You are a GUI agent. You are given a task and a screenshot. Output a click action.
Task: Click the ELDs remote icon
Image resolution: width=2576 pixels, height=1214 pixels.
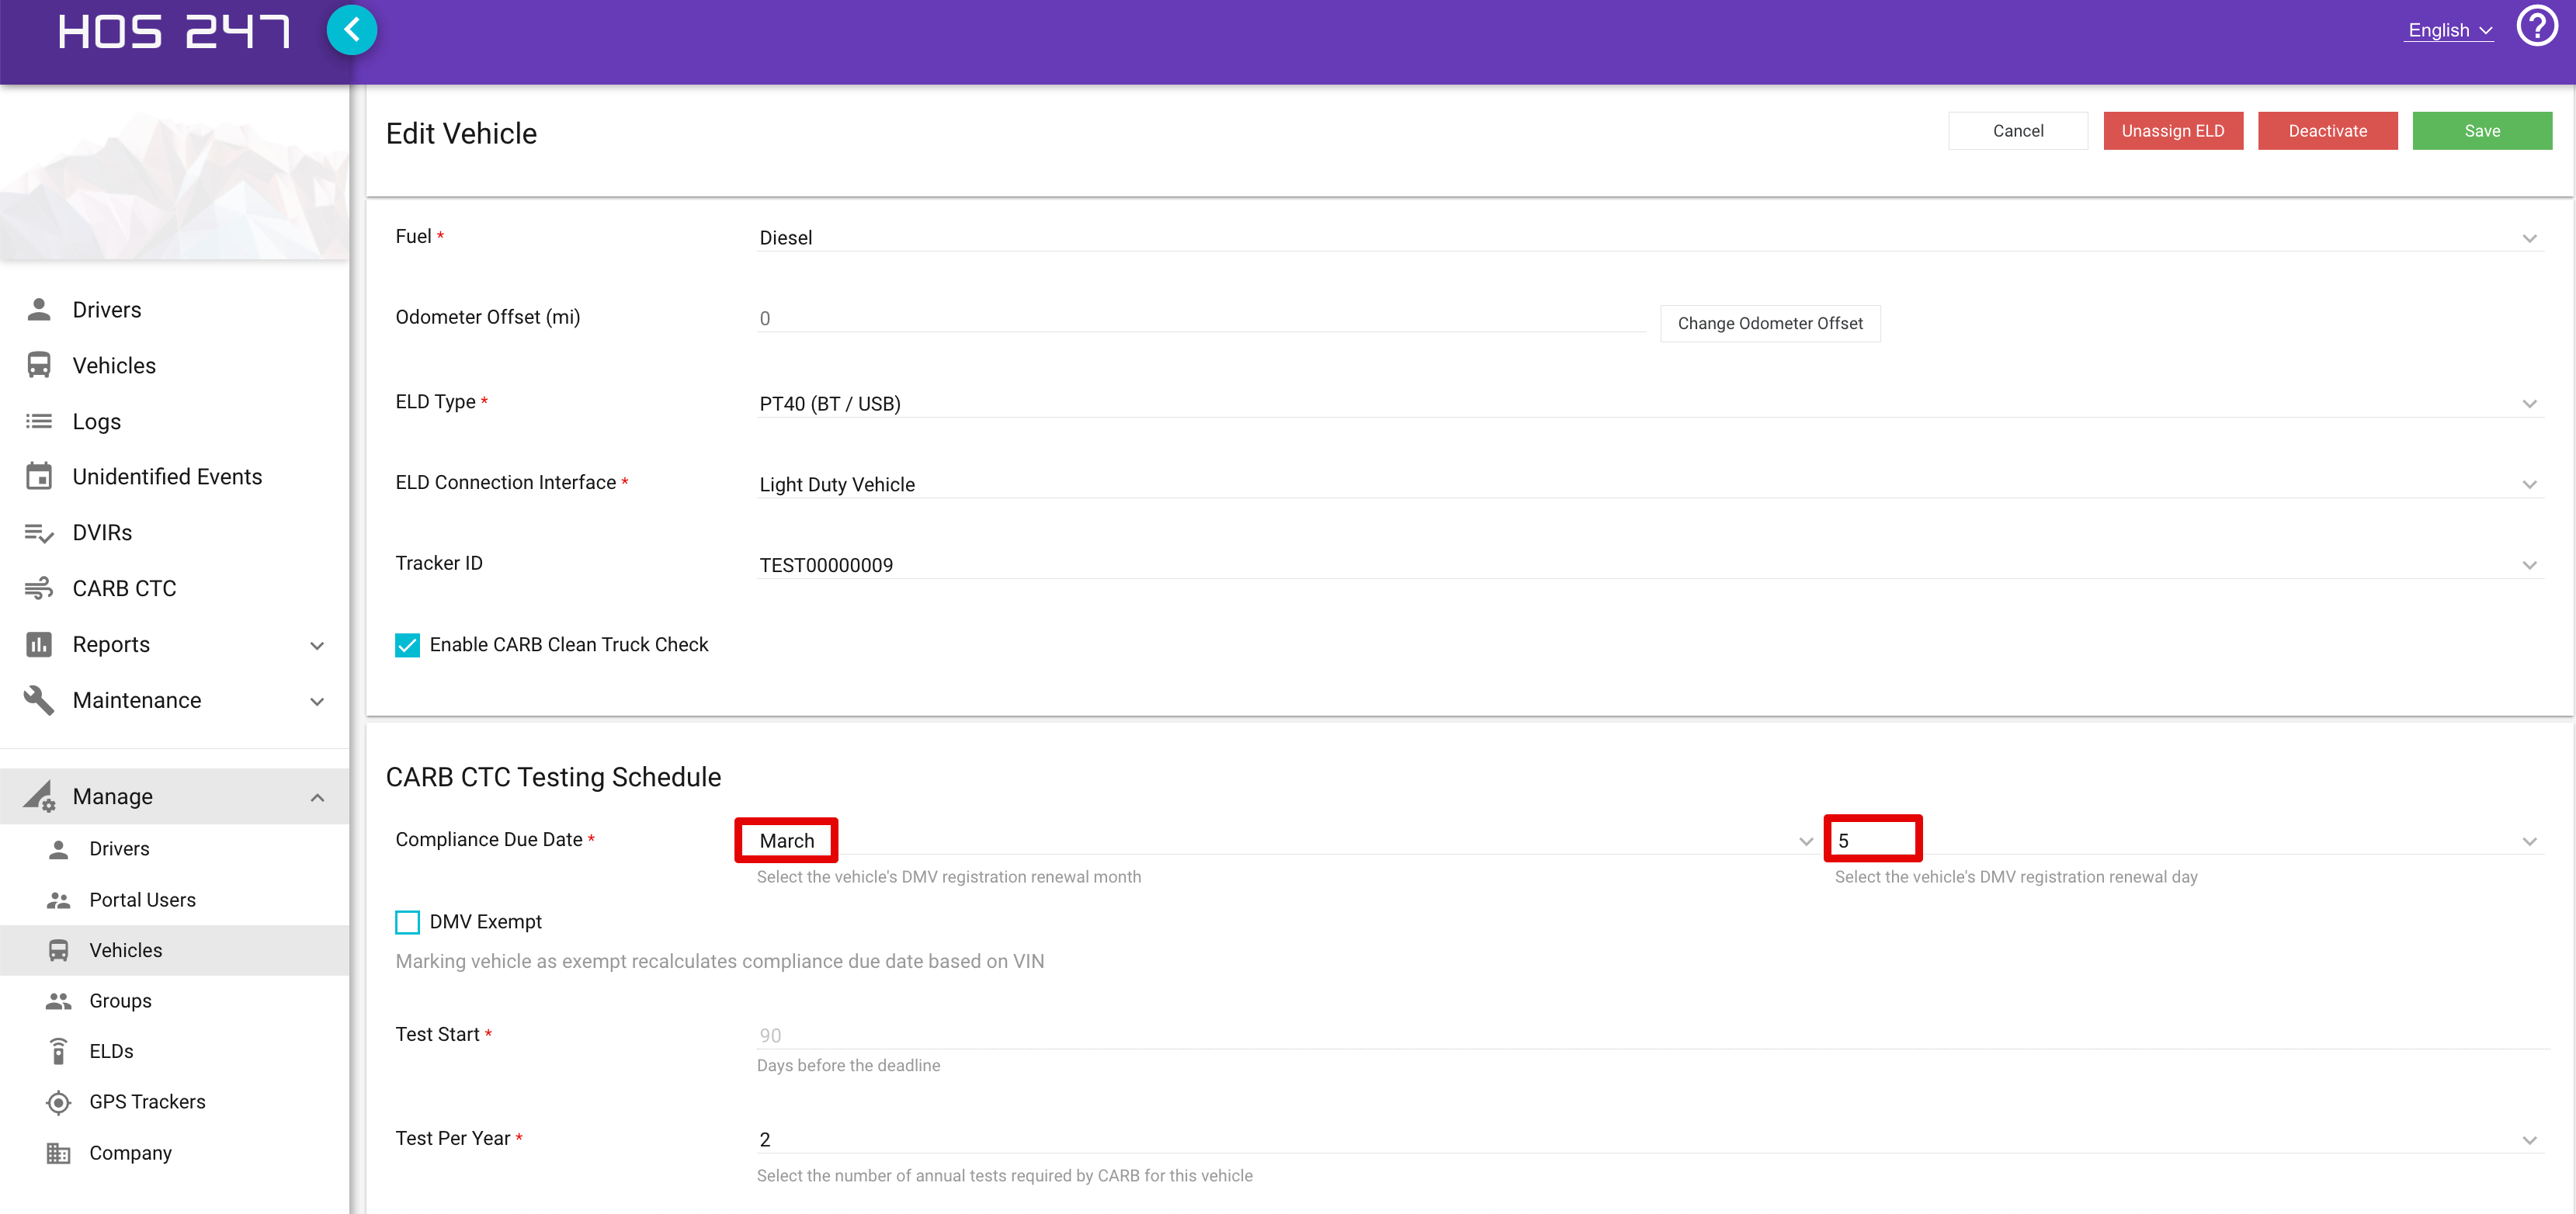click(x=59, y=1051)
